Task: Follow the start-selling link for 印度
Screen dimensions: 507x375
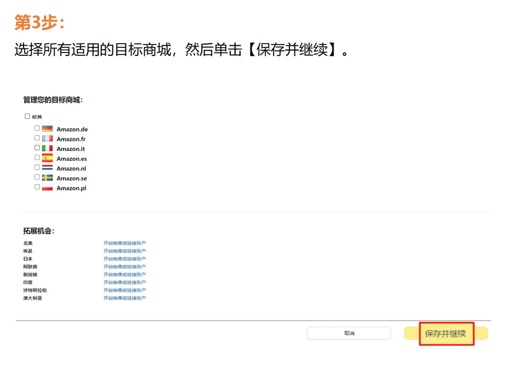Action: [x=124, y=282]
